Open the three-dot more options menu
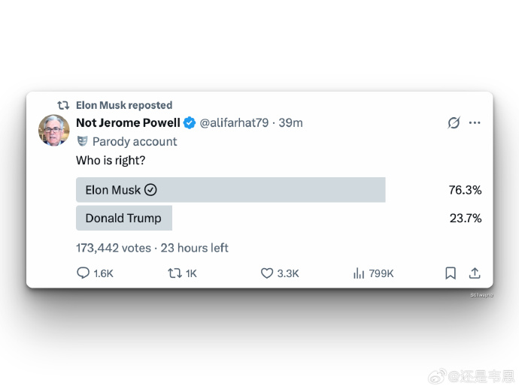 point(475,123)
